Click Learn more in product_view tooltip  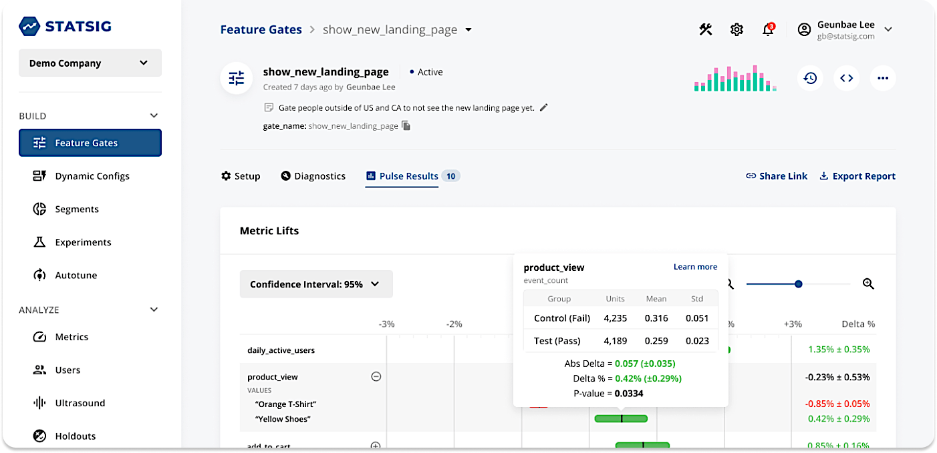(x=695, y=267)
